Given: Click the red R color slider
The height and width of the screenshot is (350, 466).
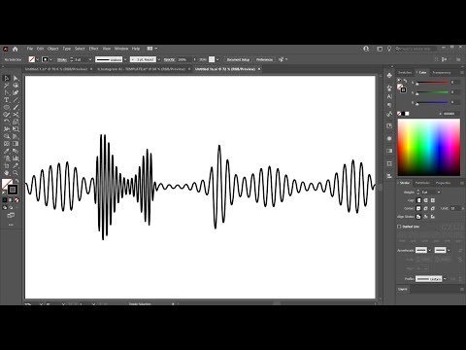Looking at the screenshot, I should tap(433, 83).
